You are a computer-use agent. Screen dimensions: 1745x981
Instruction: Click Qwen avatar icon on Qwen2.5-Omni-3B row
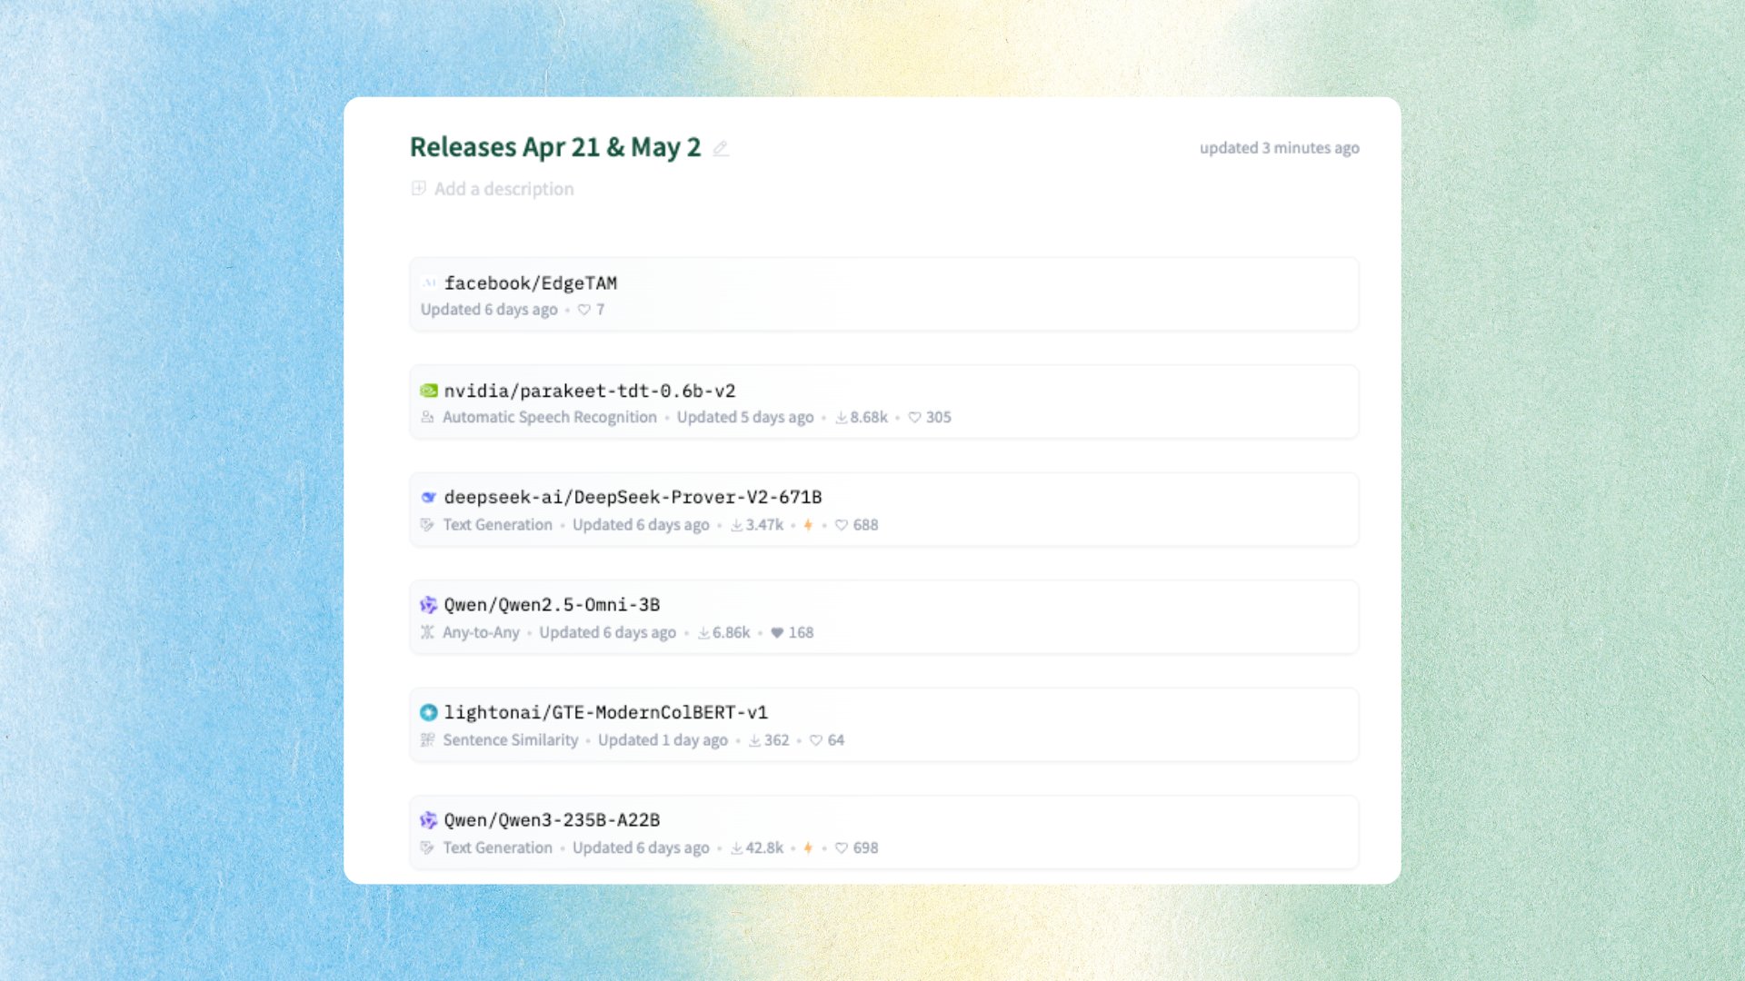(x=429, y=605)
